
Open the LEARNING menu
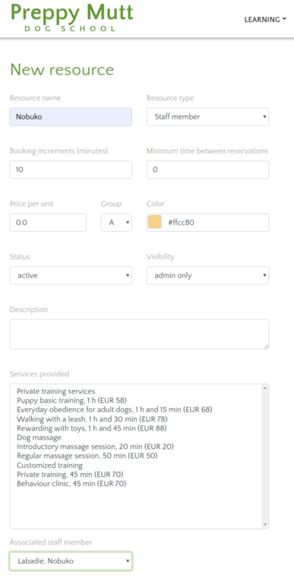point(265,20)
